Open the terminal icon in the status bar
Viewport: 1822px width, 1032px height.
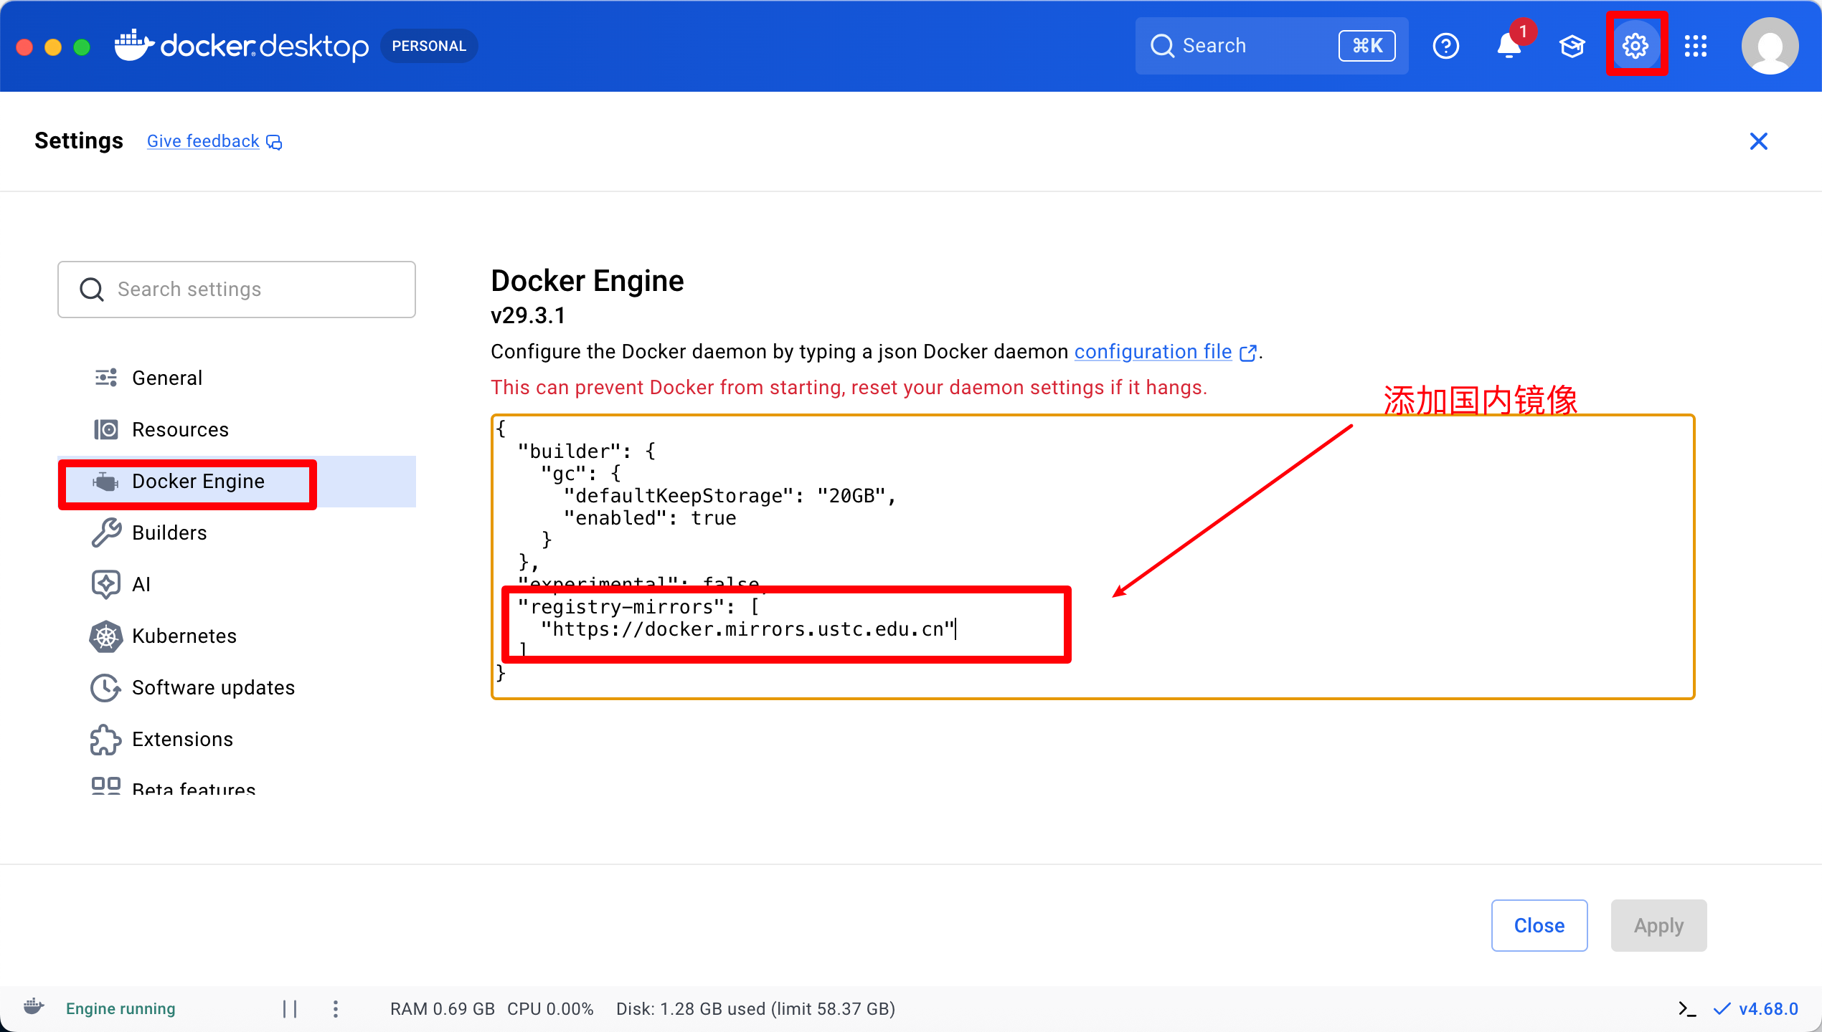coord(1687,1009)
